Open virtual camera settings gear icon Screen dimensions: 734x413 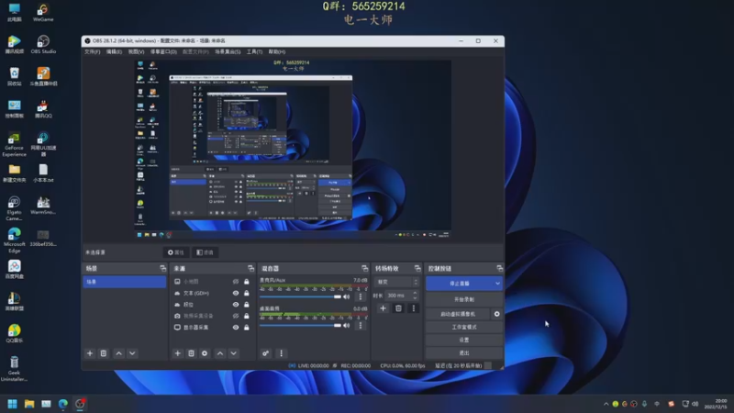(496, 314)
